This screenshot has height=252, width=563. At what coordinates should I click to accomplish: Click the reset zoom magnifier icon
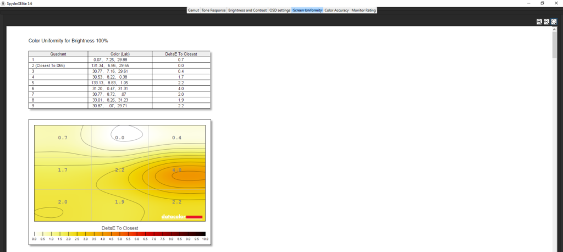point(554,21)
